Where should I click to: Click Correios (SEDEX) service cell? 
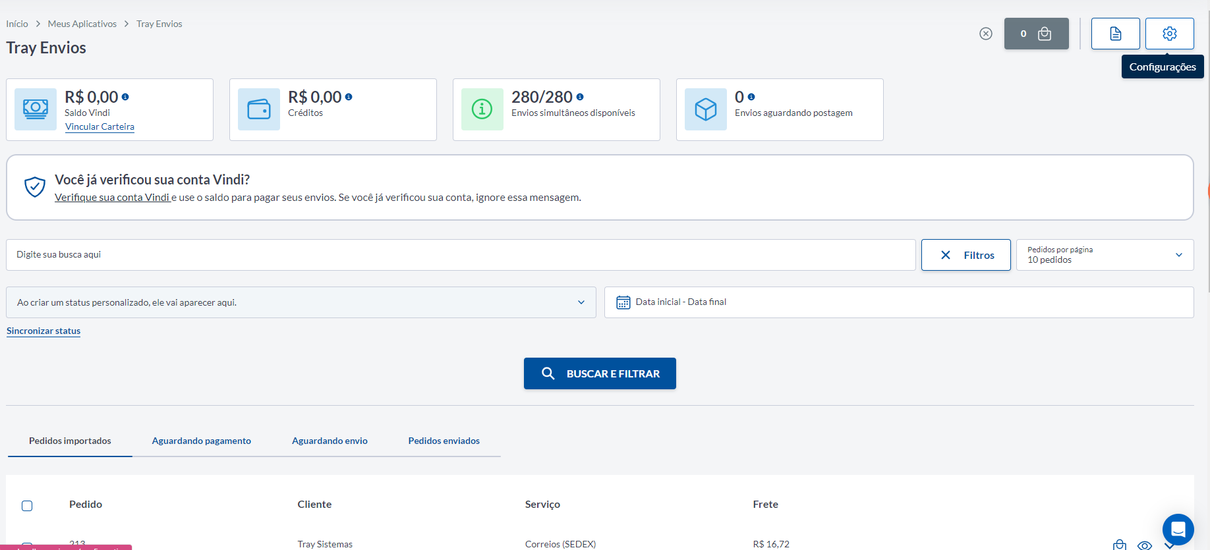[560, 544]
